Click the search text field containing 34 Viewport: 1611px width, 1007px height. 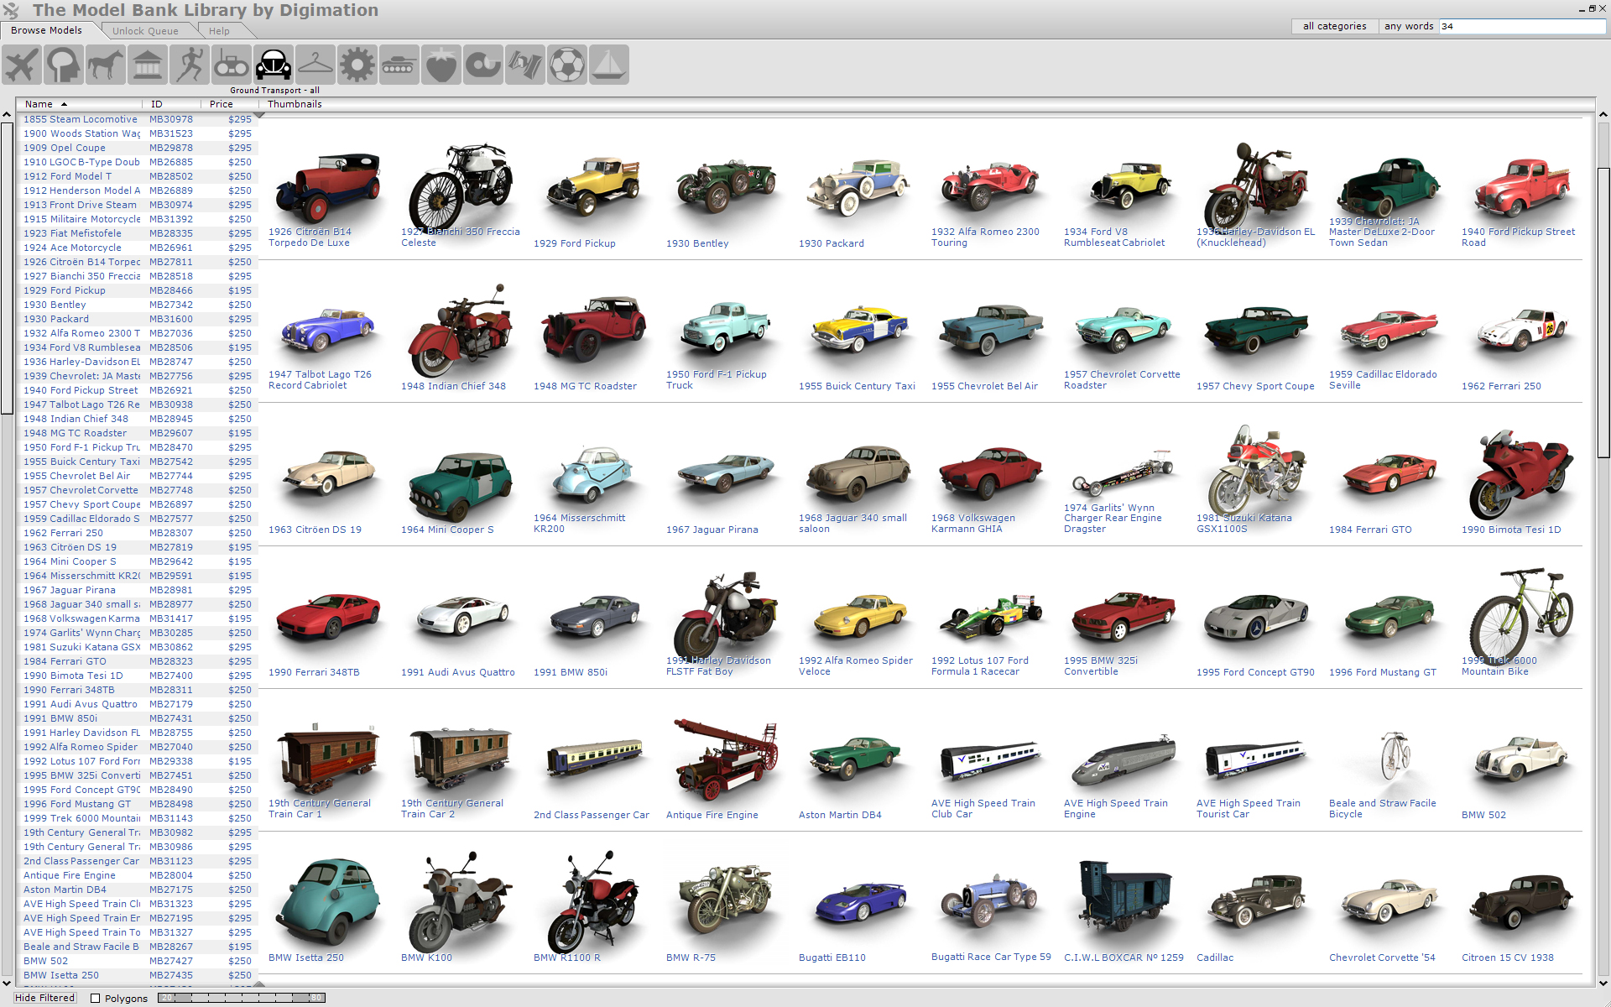click(x=1522, y=26)
